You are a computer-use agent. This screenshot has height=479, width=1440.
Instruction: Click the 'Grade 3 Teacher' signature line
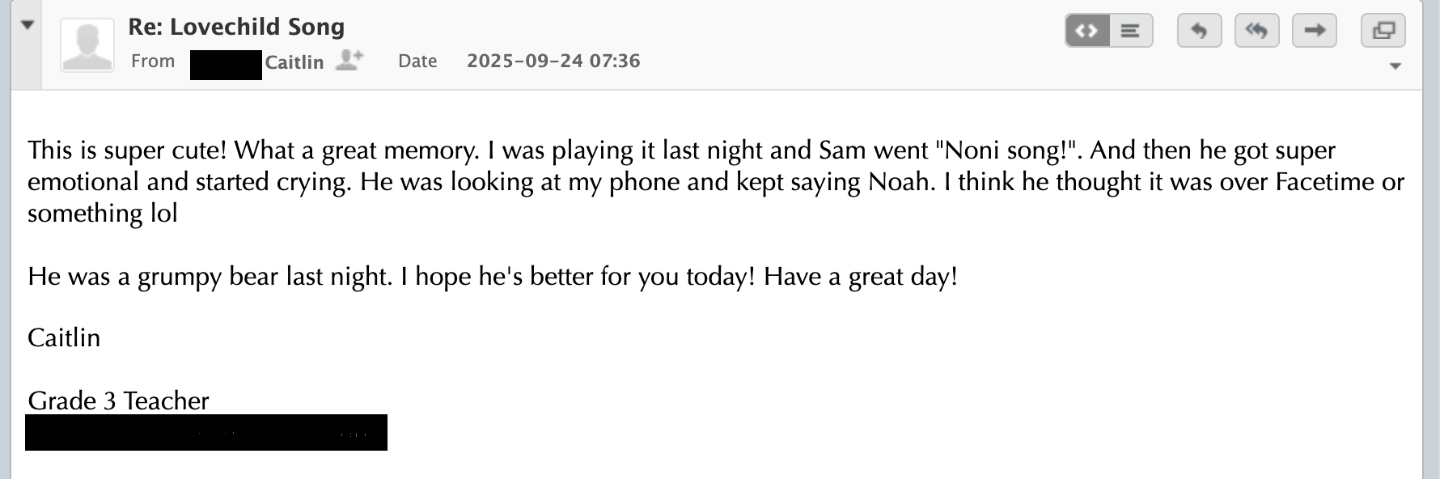click(118, 401)
